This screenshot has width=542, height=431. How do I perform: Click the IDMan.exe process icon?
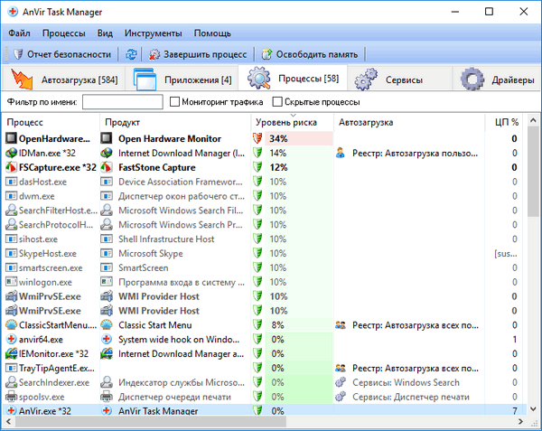[11, 154]
